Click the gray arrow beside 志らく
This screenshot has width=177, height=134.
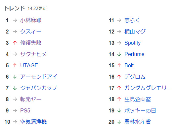119,20
